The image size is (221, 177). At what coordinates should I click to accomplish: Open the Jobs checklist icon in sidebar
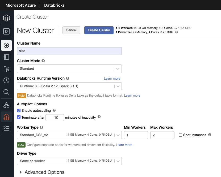coord(6,128)
